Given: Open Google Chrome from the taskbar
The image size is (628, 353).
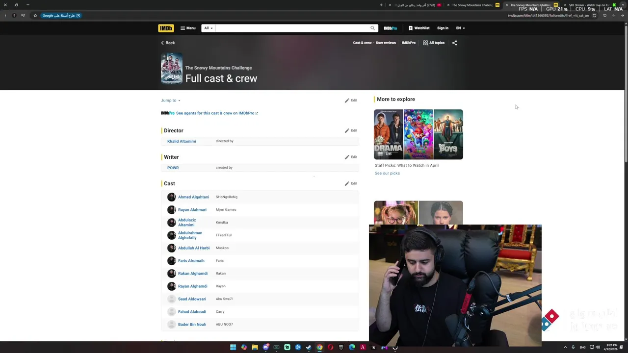Looking at the screenshot, I should (319, 348).
